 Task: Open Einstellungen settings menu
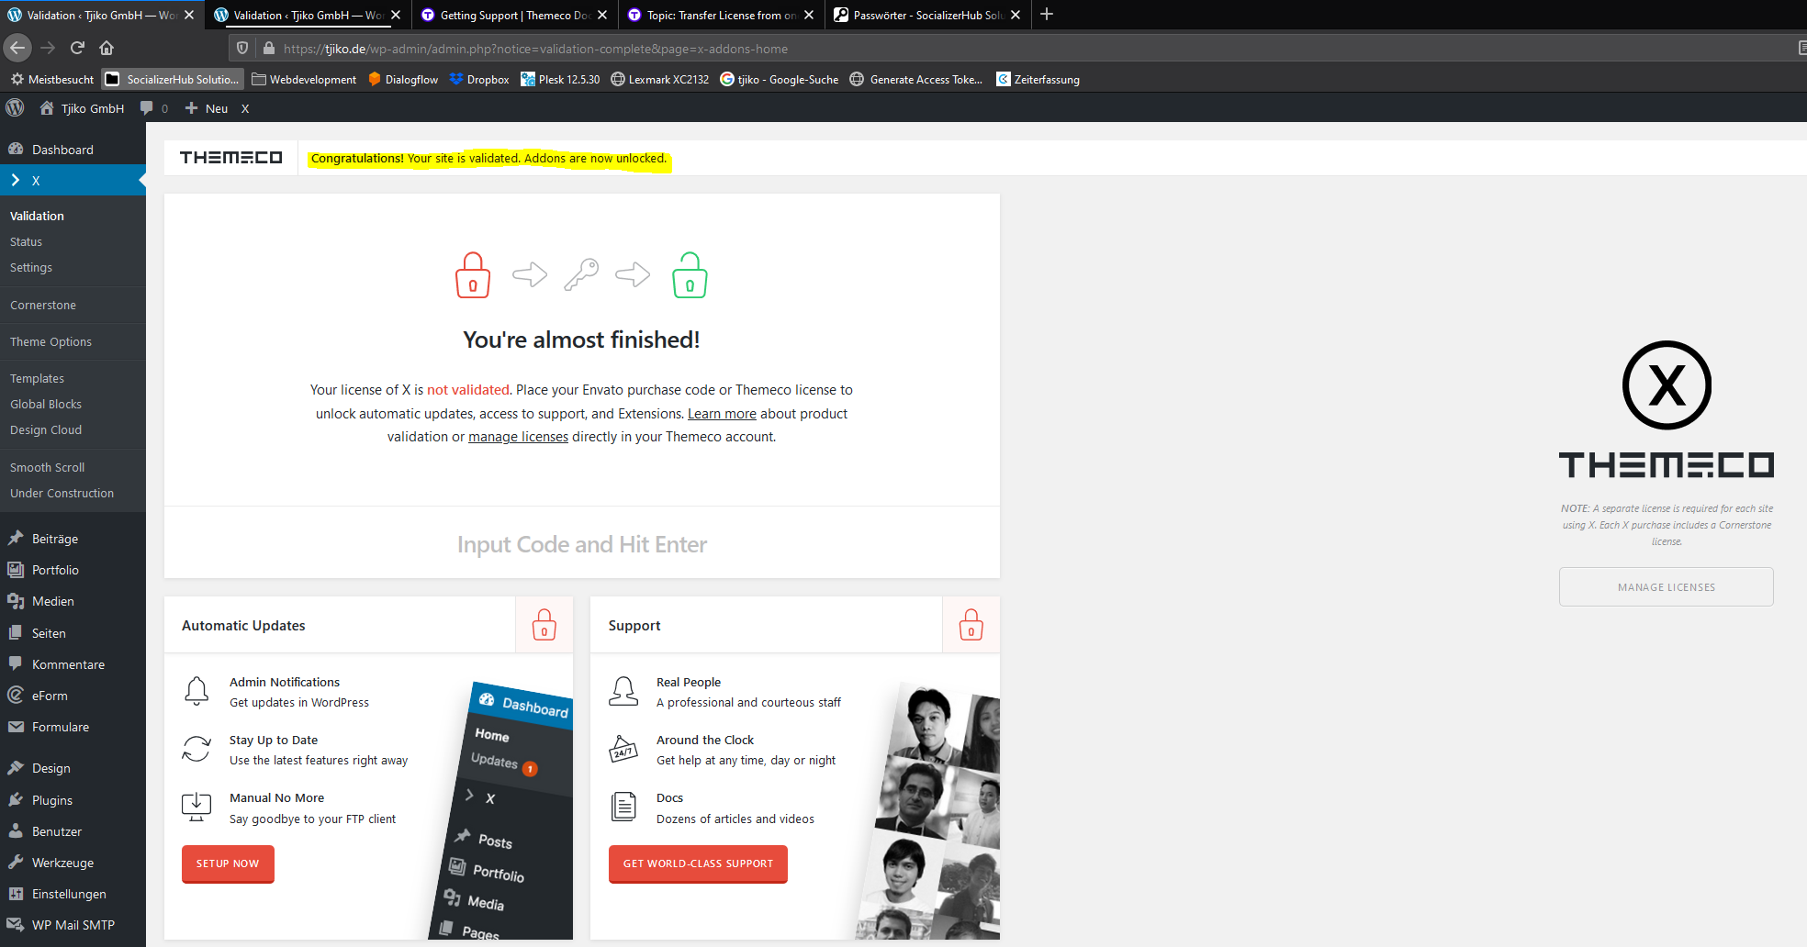click(x=73, y=894)
